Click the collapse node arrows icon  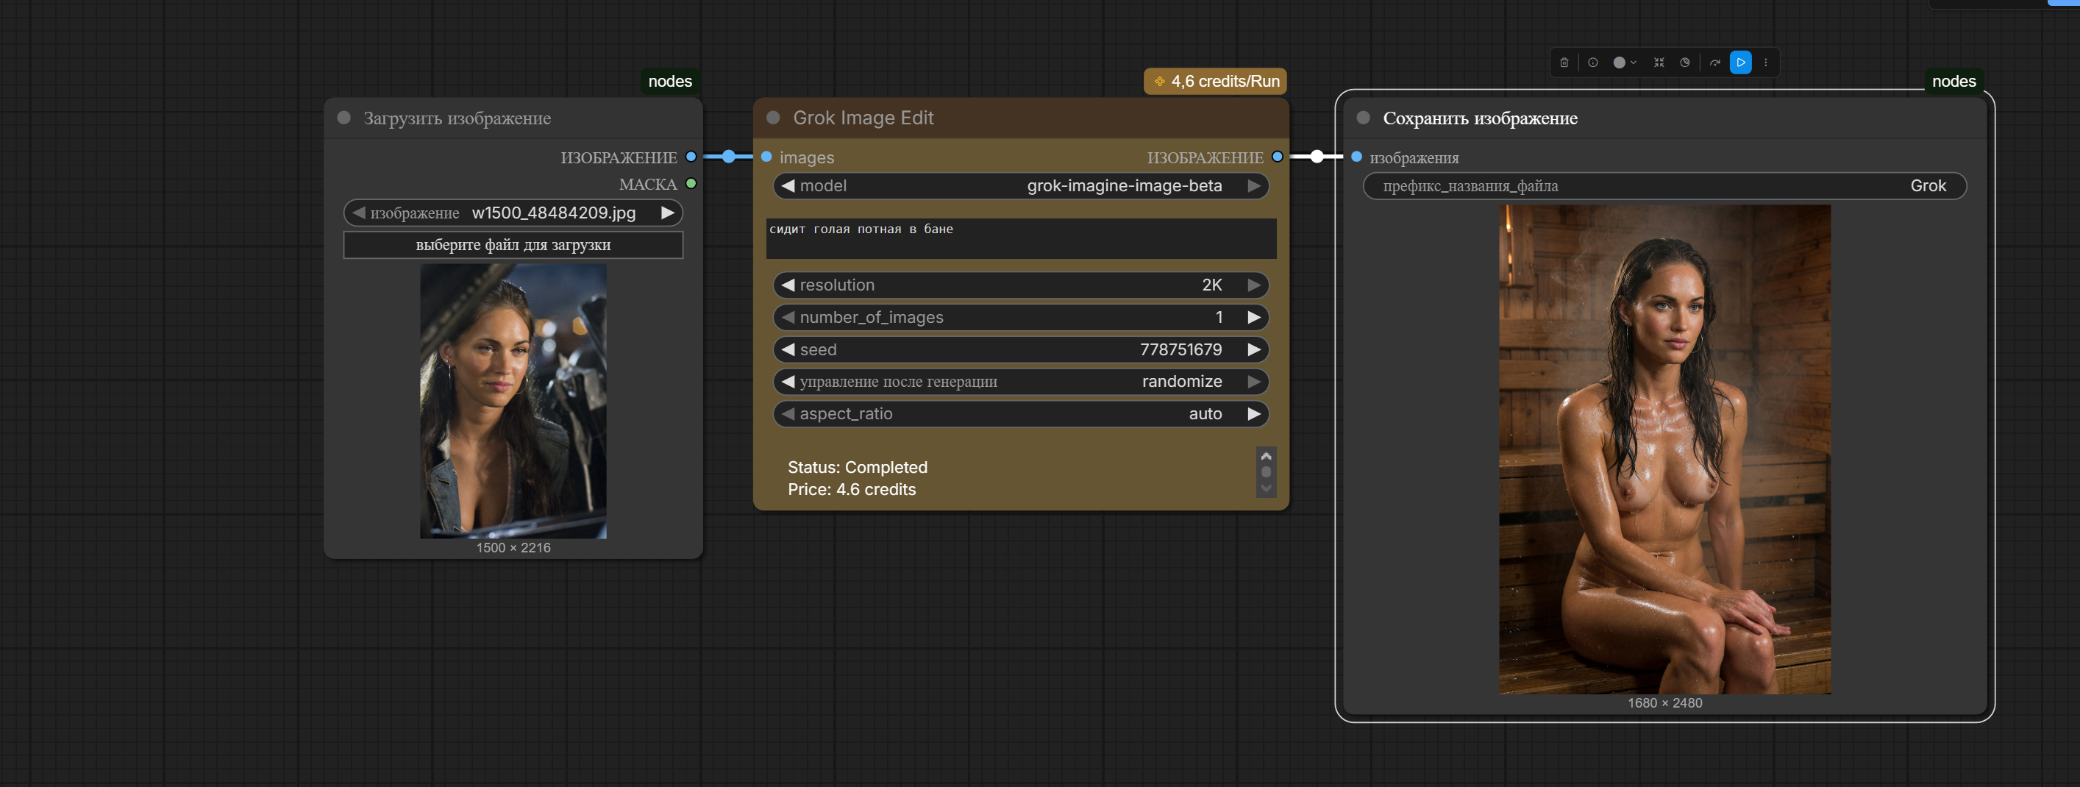coord(1659,63)
